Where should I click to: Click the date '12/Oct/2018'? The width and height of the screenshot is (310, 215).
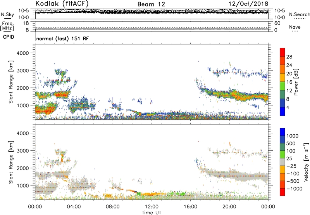(x=248, y=4)
